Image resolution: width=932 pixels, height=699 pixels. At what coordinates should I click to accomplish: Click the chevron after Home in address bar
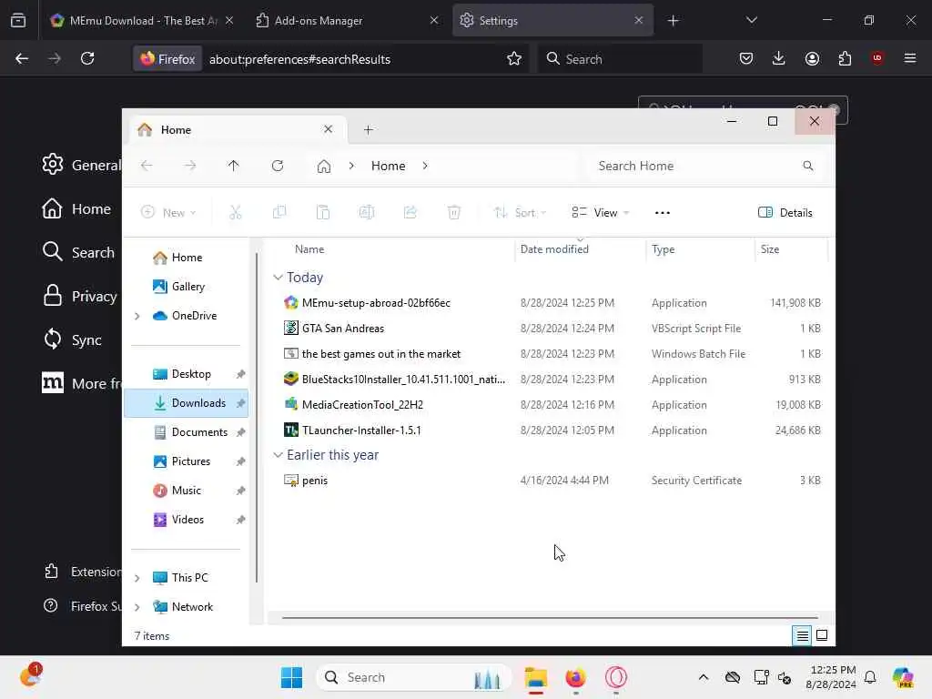click(425, 166)
